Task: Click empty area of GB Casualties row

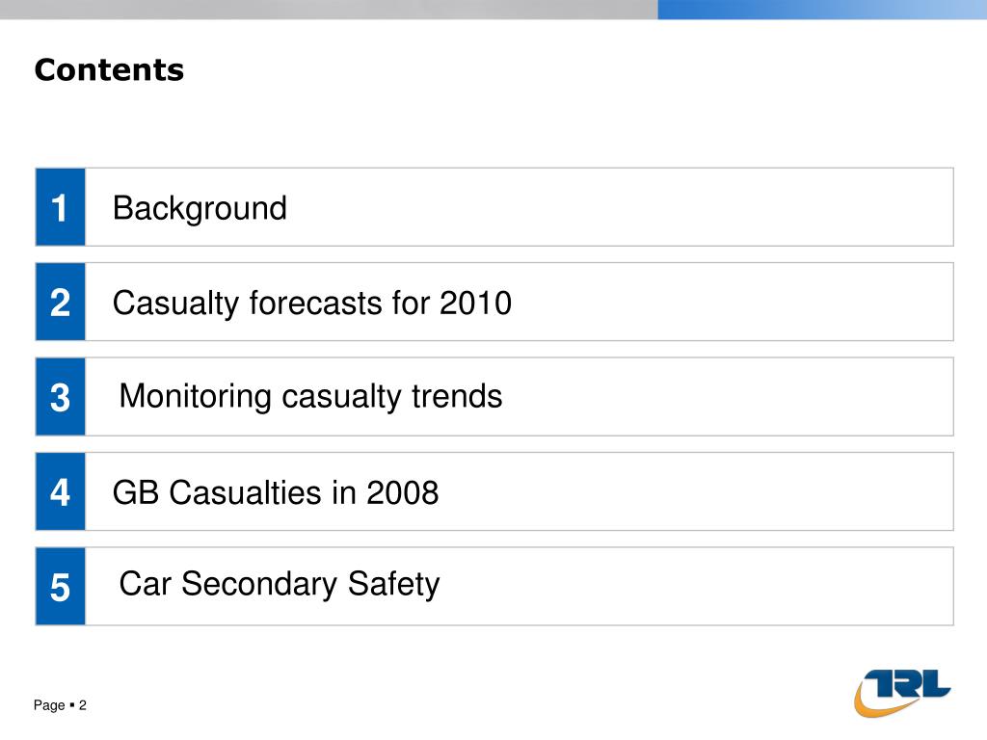Action: pyautogui.click(x=692, y=491)
